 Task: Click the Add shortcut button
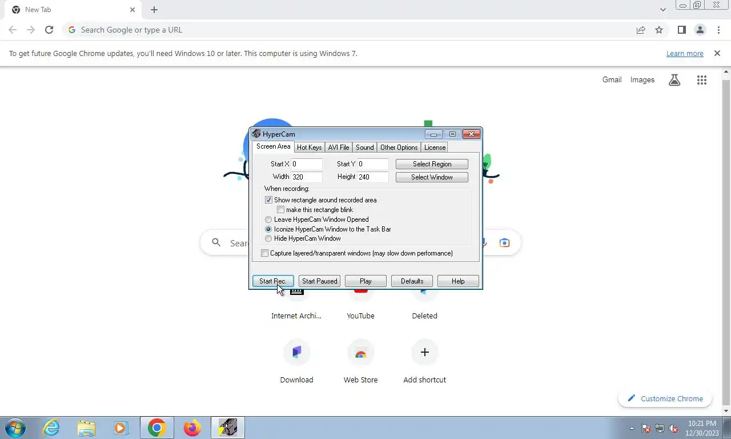tap(424, 361)
